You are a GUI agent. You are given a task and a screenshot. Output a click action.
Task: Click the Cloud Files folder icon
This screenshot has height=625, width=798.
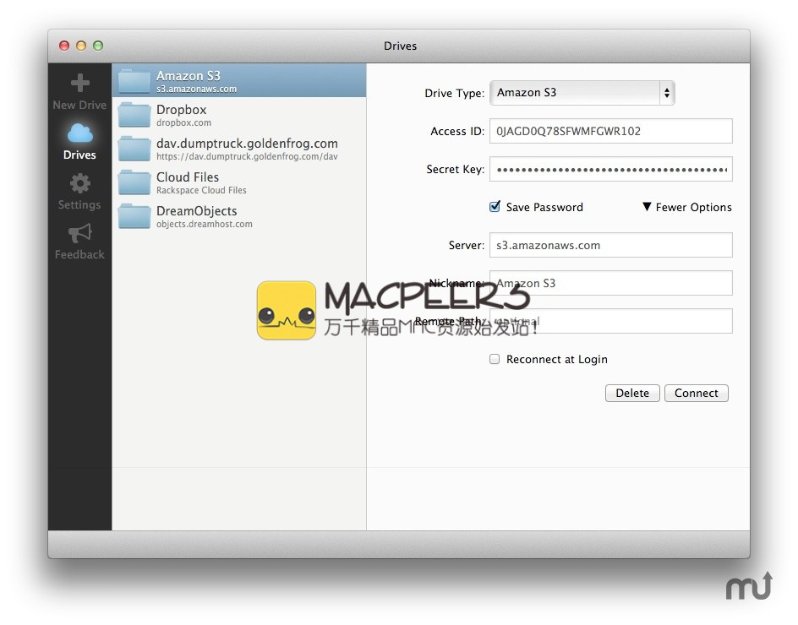(x=134, y=182)
